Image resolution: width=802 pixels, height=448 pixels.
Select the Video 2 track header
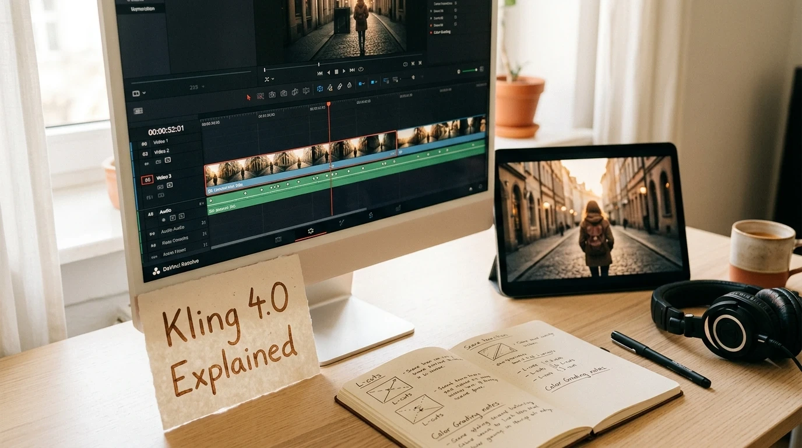pos(161,152)
